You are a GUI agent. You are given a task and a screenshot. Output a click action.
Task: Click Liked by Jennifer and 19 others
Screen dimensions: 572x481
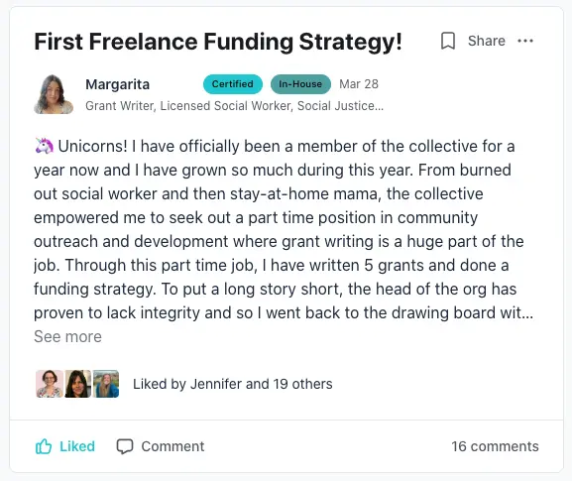pos(233,384)
